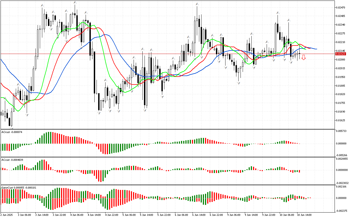Image resolution: width=349 pixels, height=218 pixels.
Task: Click the 0.82470 price scale label
Action: (x=341, y=7)
